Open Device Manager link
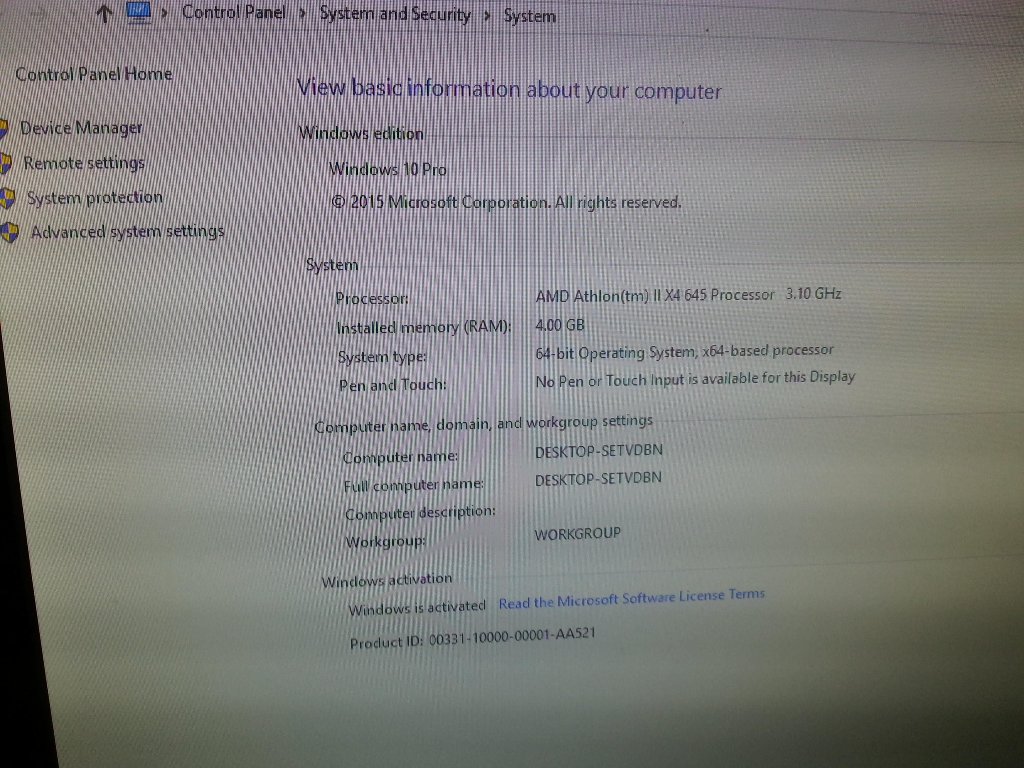The height and width of the screenshot is (768, 1024). [x=82, y=128]
